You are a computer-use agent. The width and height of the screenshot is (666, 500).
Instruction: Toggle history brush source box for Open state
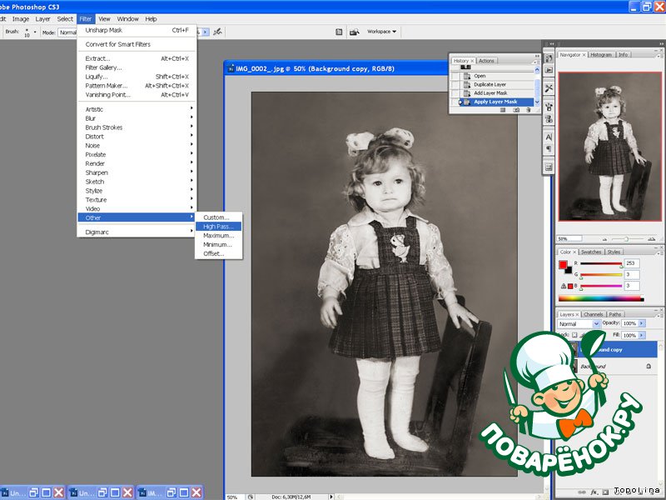(455, 76)
